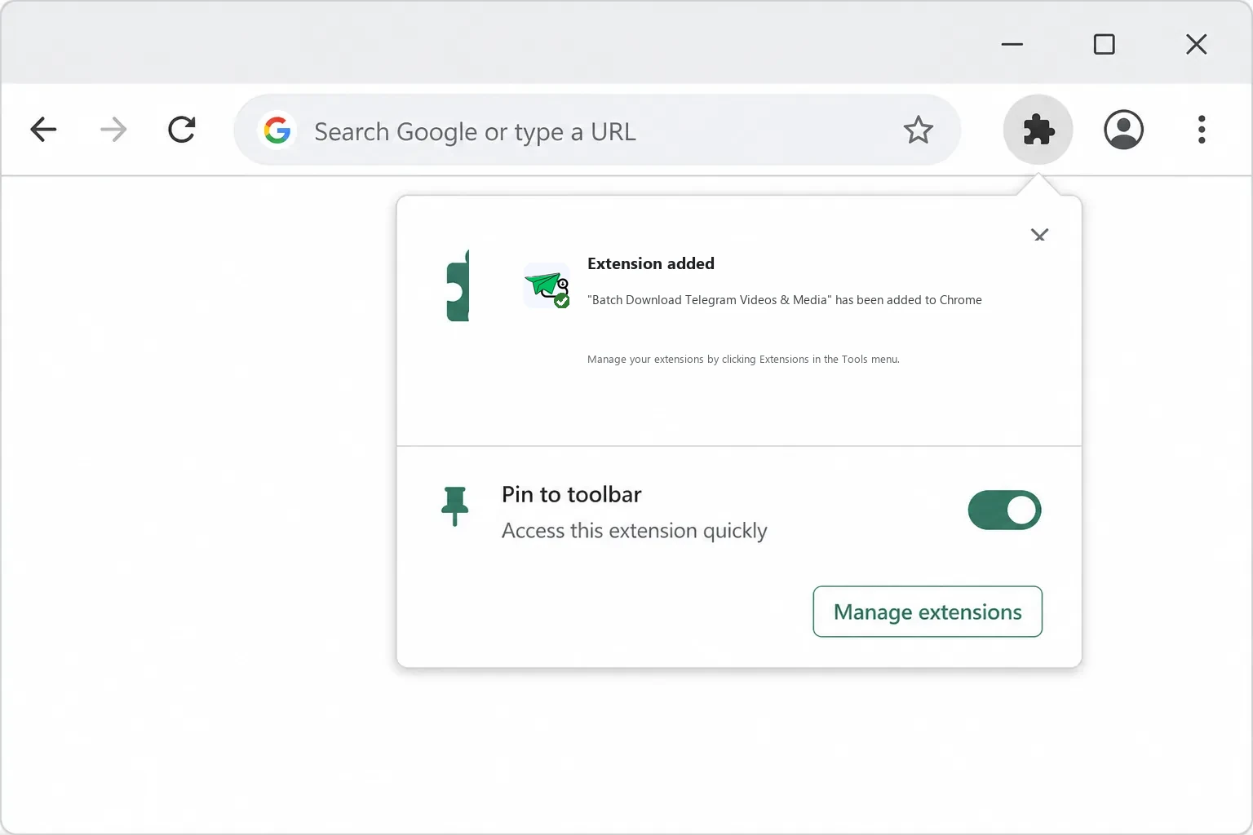The width and height of the screenshot is (1253, 835).
Task: Close the Chrome window
Action: click(x=1196, y=44)
